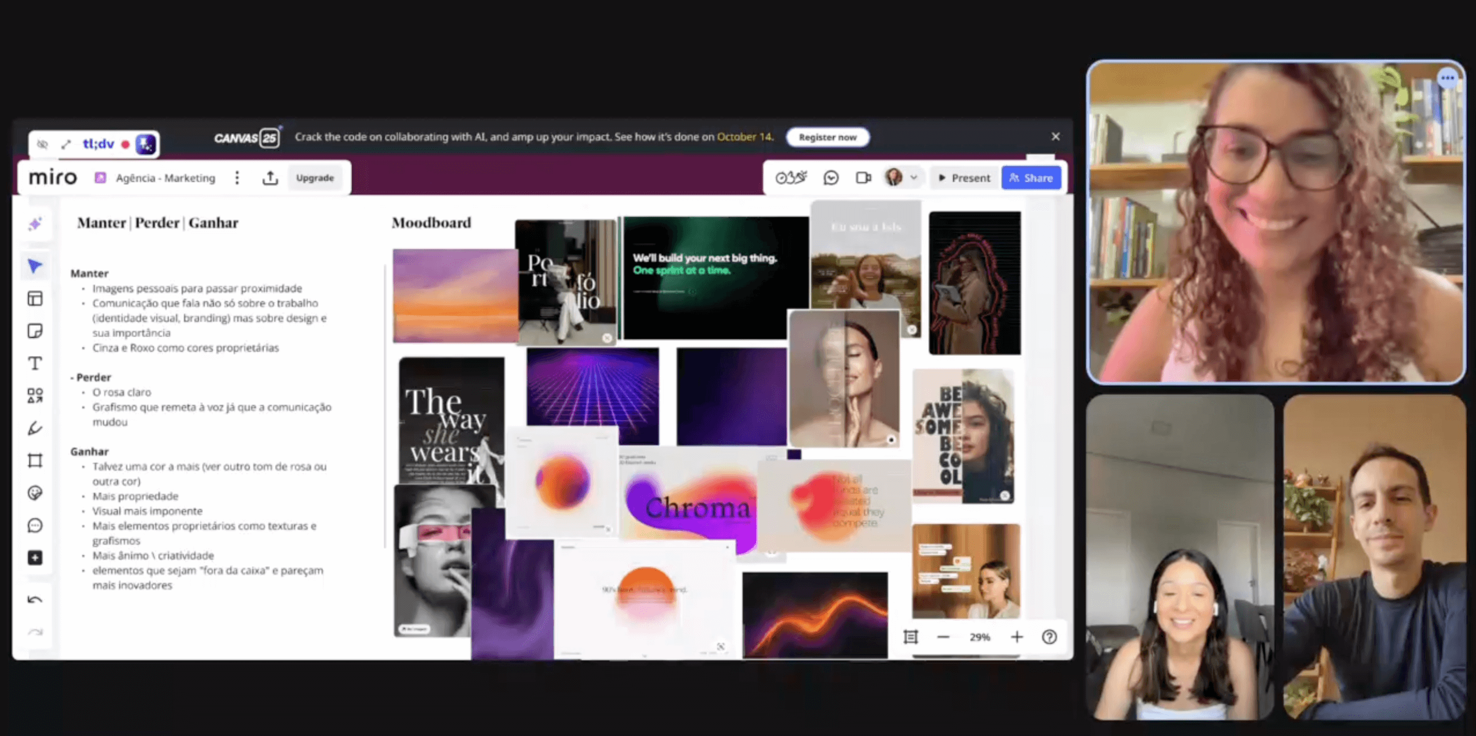This screenshot has height=736, width=1476.
Task: Export the board with upload icon
Action: tap(270, 178)
